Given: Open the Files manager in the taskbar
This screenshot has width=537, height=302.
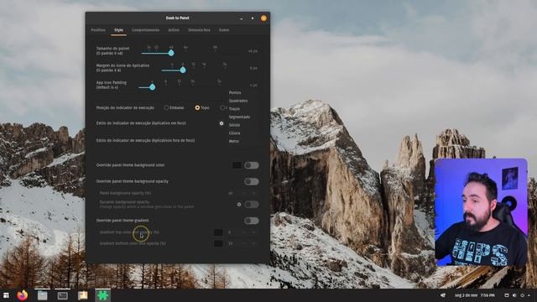Looking at the screenshot, I should pyautogui.click(x=42, y=295).
